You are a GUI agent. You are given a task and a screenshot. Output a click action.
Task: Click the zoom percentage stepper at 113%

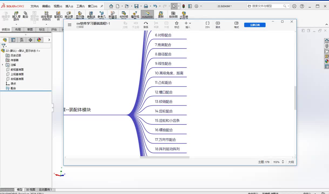click(x=283, y=162)
